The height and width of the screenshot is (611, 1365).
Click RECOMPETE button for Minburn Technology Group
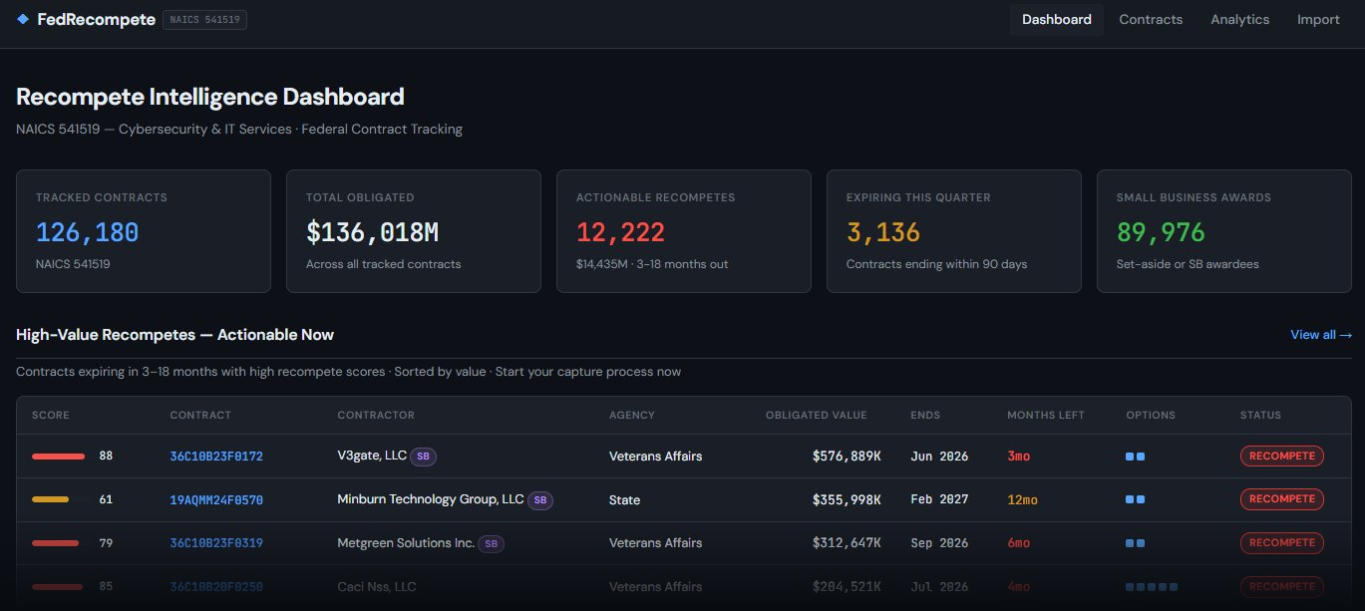(1282, 499)
